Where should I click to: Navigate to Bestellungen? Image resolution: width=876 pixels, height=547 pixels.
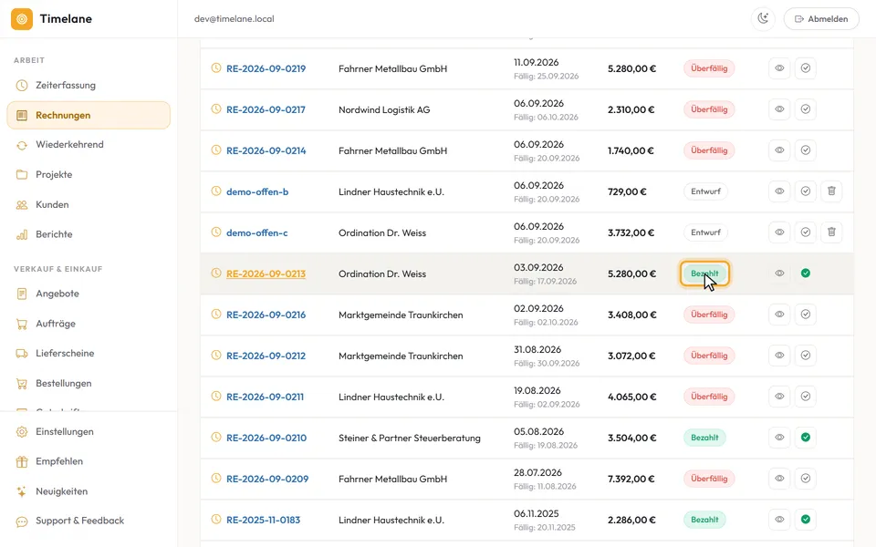coord(89,384)
